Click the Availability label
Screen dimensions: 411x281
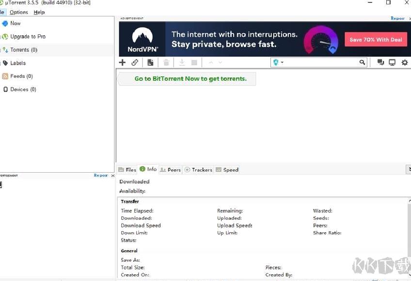click(x=132, y=191)
